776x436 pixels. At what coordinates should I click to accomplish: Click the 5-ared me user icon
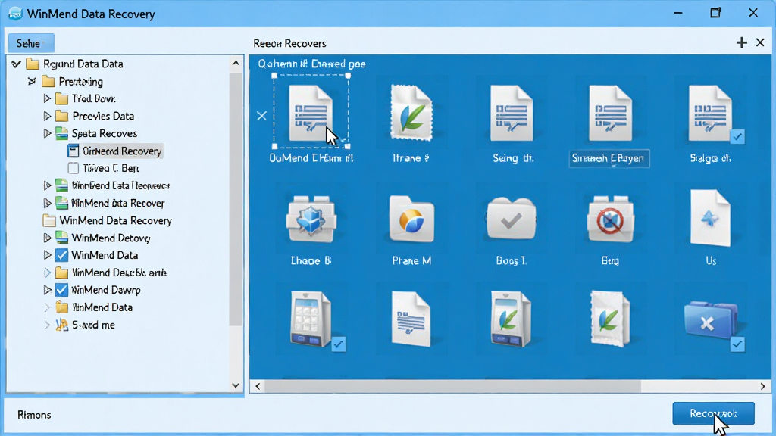(x=61, y=325)
